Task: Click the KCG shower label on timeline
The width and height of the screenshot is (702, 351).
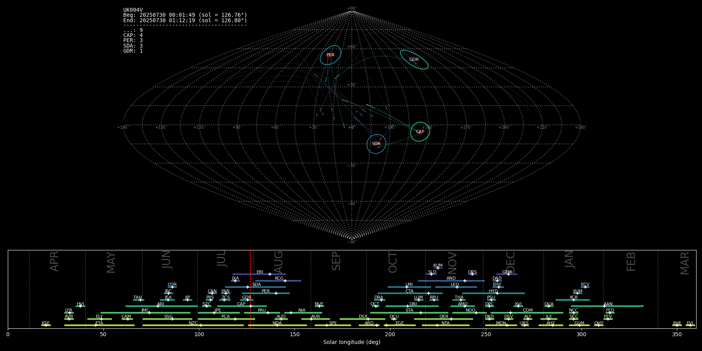Action: (x=279, y=278)
